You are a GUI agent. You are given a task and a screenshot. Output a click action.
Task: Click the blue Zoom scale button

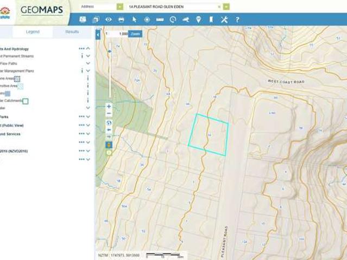click(x=135, y=34)
